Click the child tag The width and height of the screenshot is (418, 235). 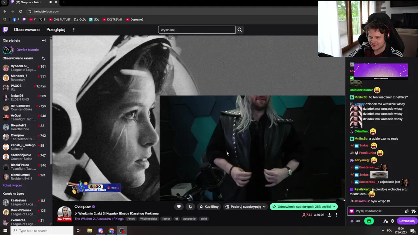[204, 219]
